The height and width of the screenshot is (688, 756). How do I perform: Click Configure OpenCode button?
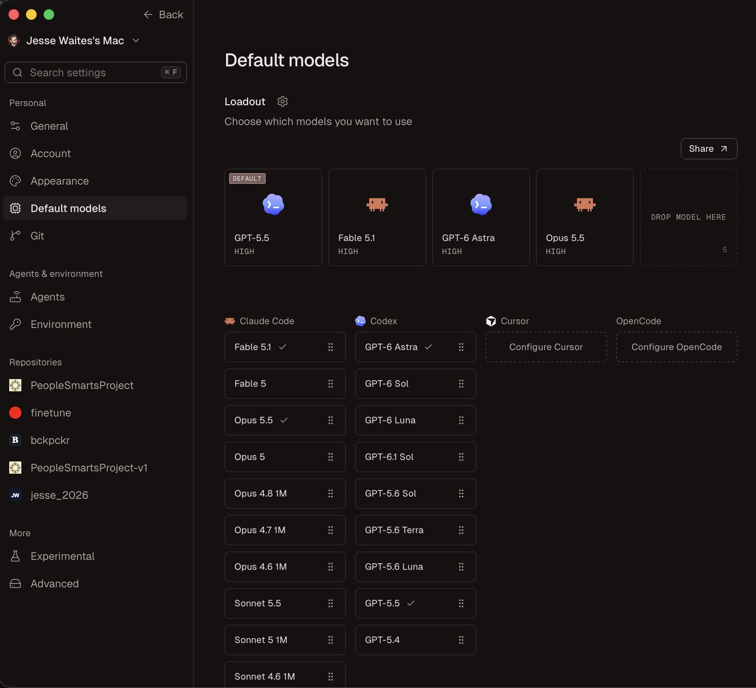coord(677,347)
